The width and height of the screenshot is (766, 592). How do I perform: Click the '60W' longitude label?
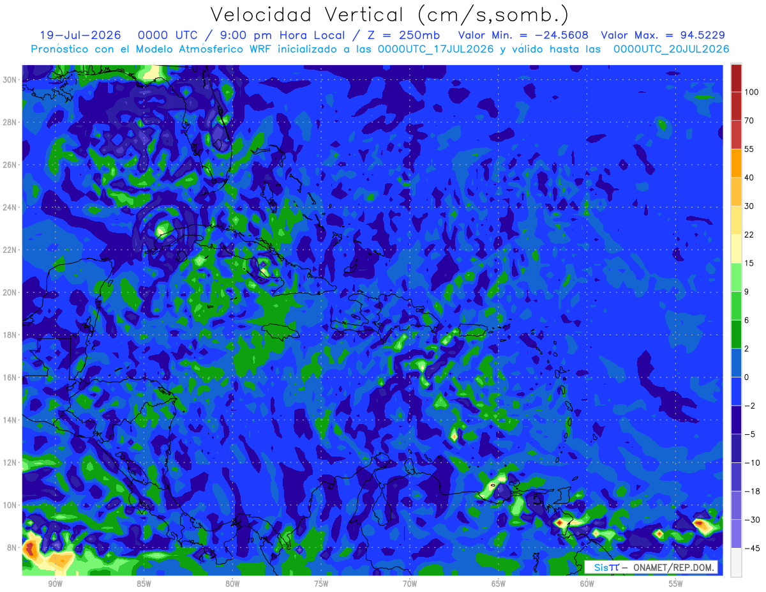coord(587,584)
